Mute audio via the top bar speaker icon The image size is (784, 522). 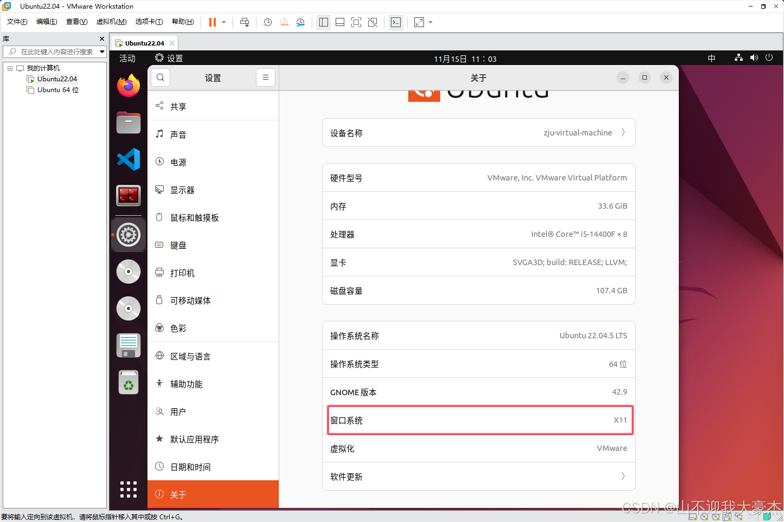pos(754,58)
